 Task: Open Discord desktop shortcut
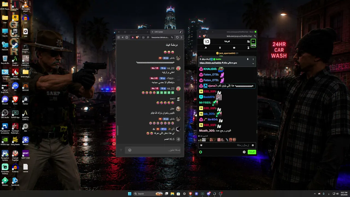[x=5, y=100]
